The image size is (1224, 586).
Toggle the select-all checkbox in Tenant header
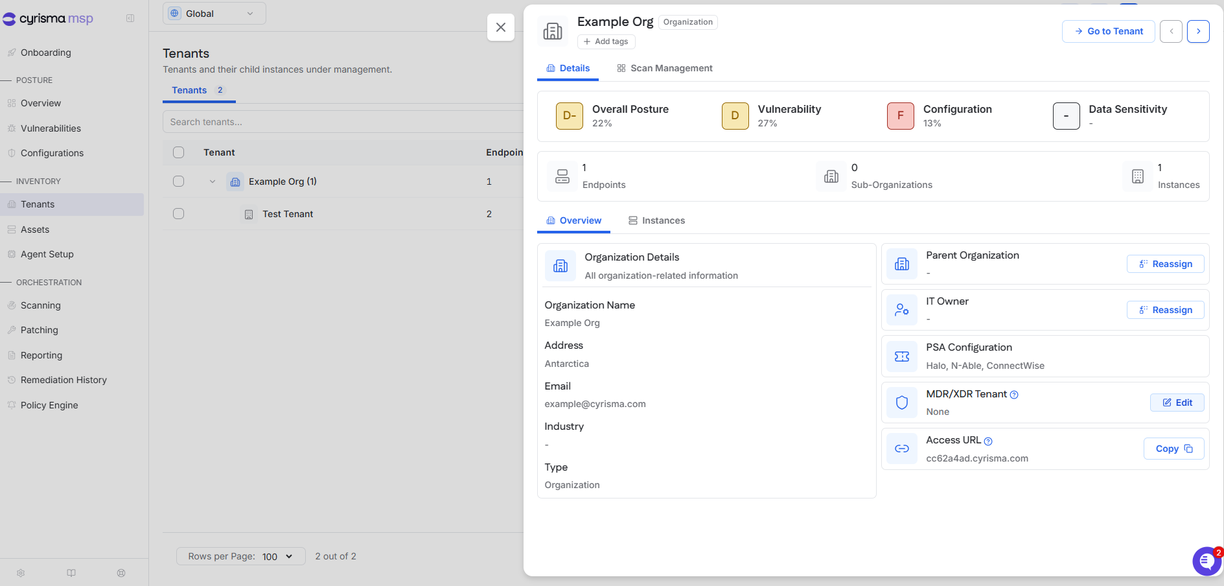[x=179, y=152]
